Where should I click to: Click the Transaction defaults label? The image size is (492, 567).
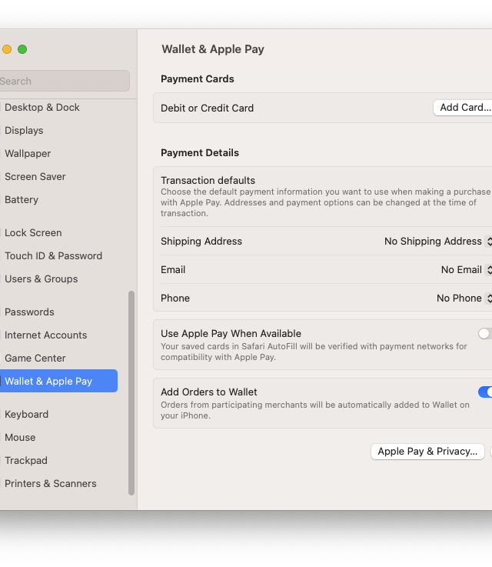(x=208, y=181)
